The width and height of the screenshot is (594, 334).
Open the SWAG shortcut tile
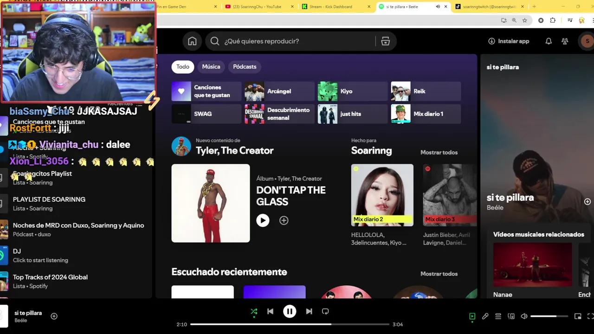[x=207, y=114]
